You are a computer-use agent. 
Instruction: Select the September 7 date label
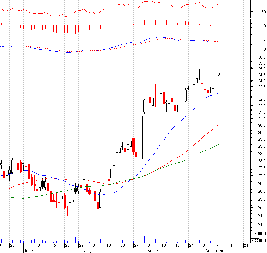click(x=217, y=245)
